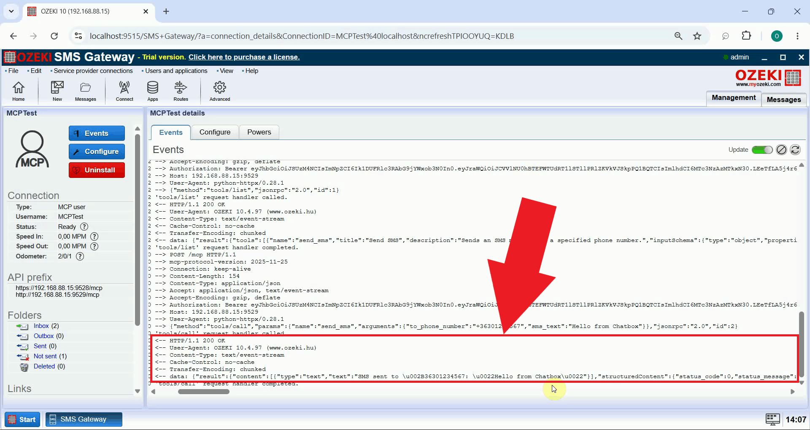The width and height of the screenshot is (810, 430).
Task: Click the Inbox folder envelope icon
Action: pos(22,326)
